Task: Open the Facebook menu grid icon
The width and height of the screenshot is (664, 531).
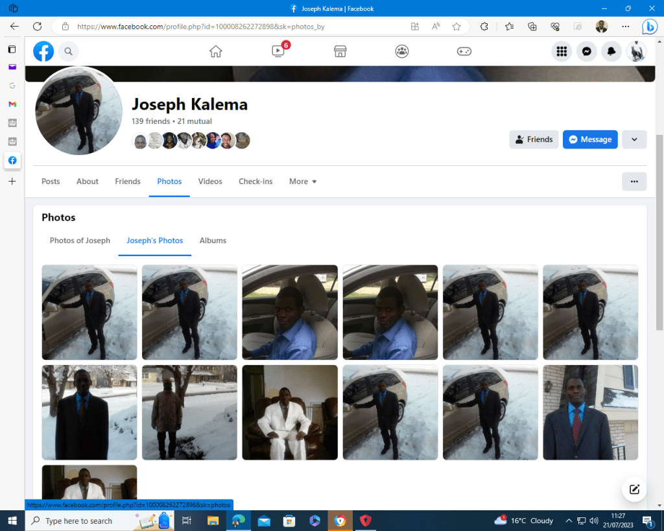Action: click(562, 51)
